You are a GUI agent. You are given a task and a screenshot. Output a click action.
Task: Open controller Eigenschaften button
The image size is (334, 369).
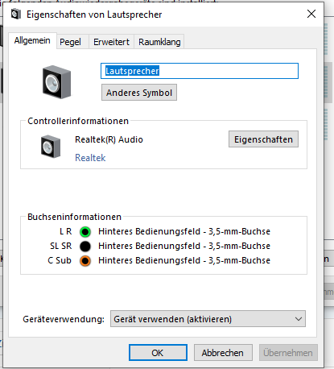tap(263, 139)
